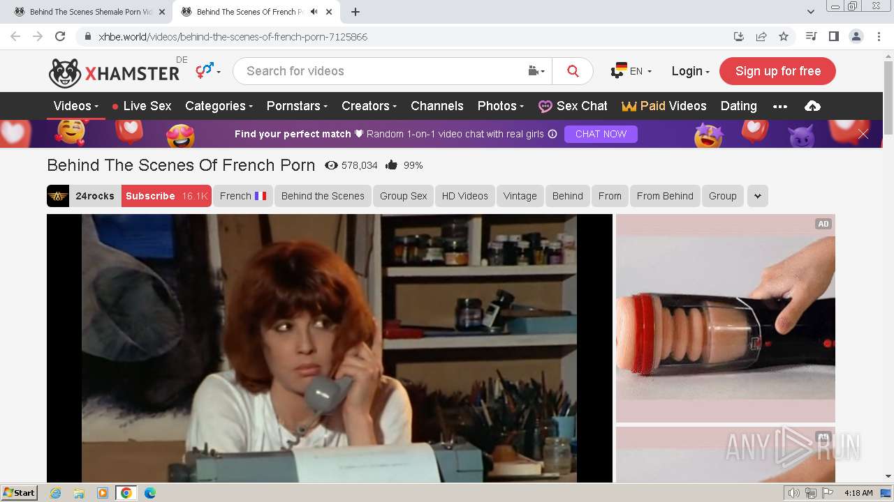Click the cloud upload icon
This screenshot has height=502, width=894.
point(812,106)
